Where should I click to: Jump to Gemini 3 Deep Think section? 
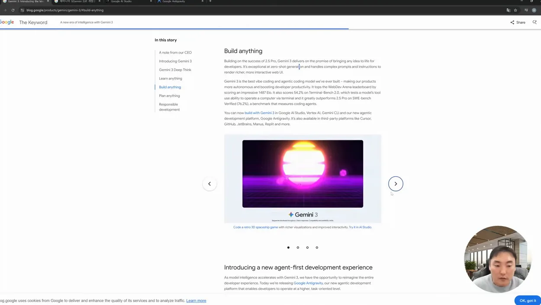(x=175, y=70)
